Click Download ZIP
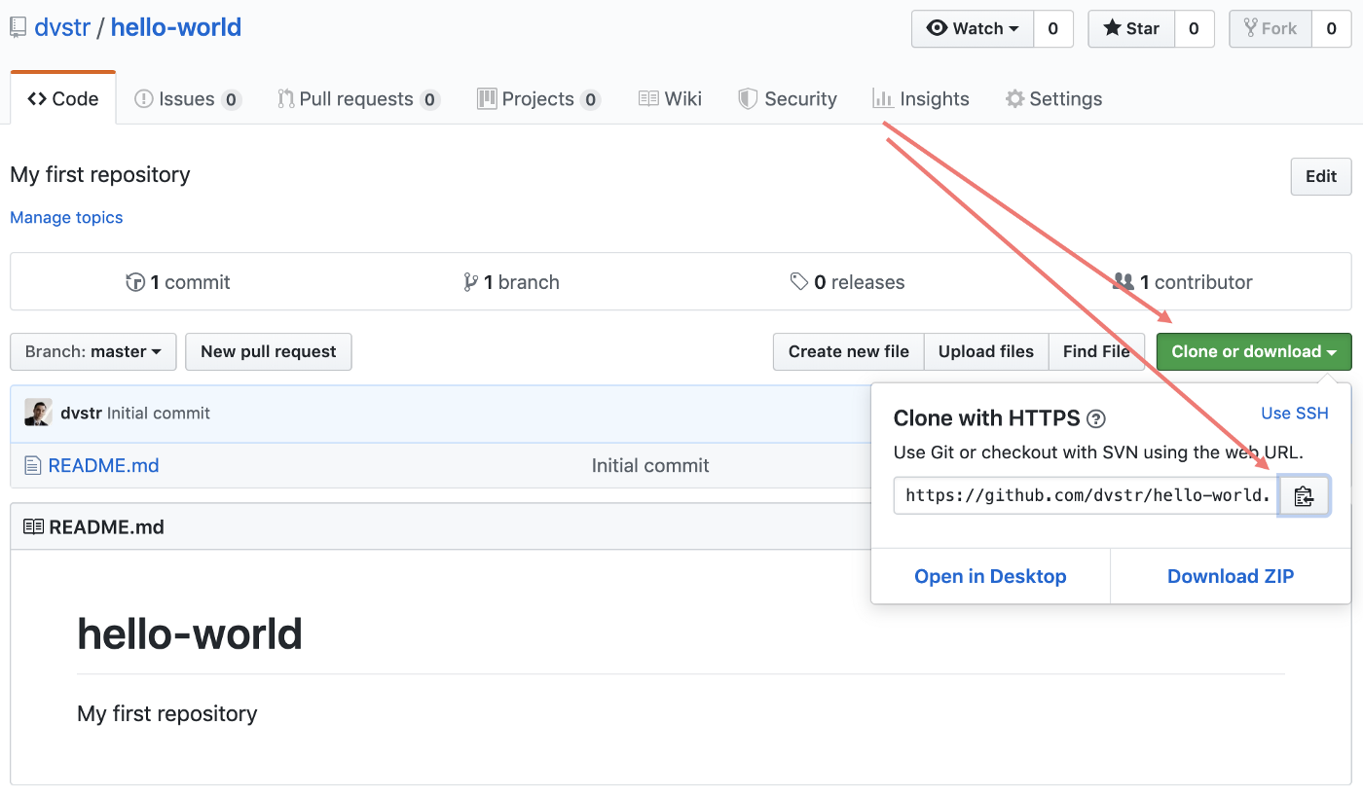 [x=1231, y=576]
